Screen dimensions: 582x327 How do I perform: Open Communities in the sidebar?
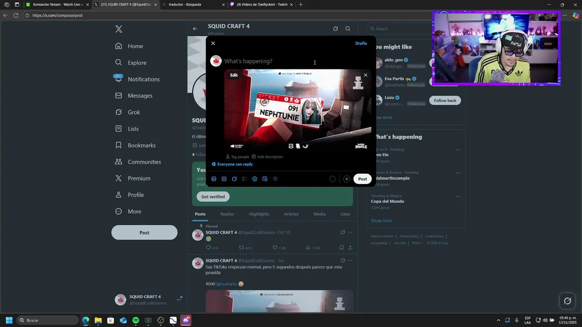tap(138, 162)
